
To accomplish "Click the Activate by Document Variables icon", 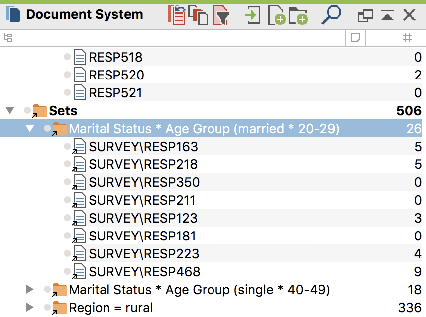I will tap(199, 15).
